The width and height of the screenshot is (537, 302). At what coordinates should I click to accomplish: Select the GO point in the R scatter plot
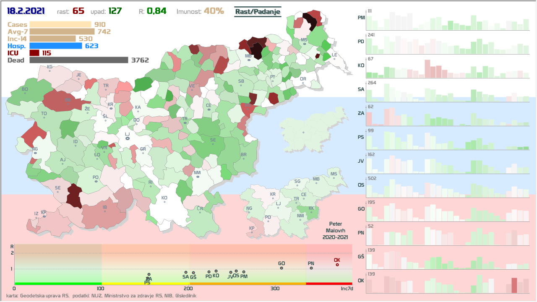282,268
